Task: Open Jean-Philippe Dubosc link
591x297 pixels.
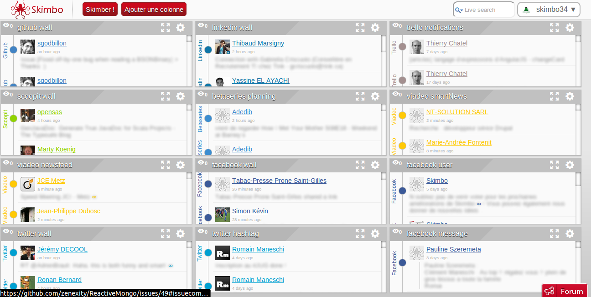Action: pyautogui.click(x=69, y=211)
